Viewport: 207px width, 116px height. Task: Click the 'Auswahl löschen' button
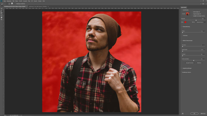point(190,63)
